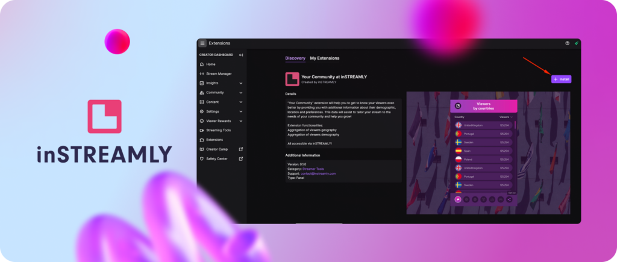617x262 pixels.
Task: Click the 'Your Community at inSTREAMLY' title
Action: [x=334, y=76]
